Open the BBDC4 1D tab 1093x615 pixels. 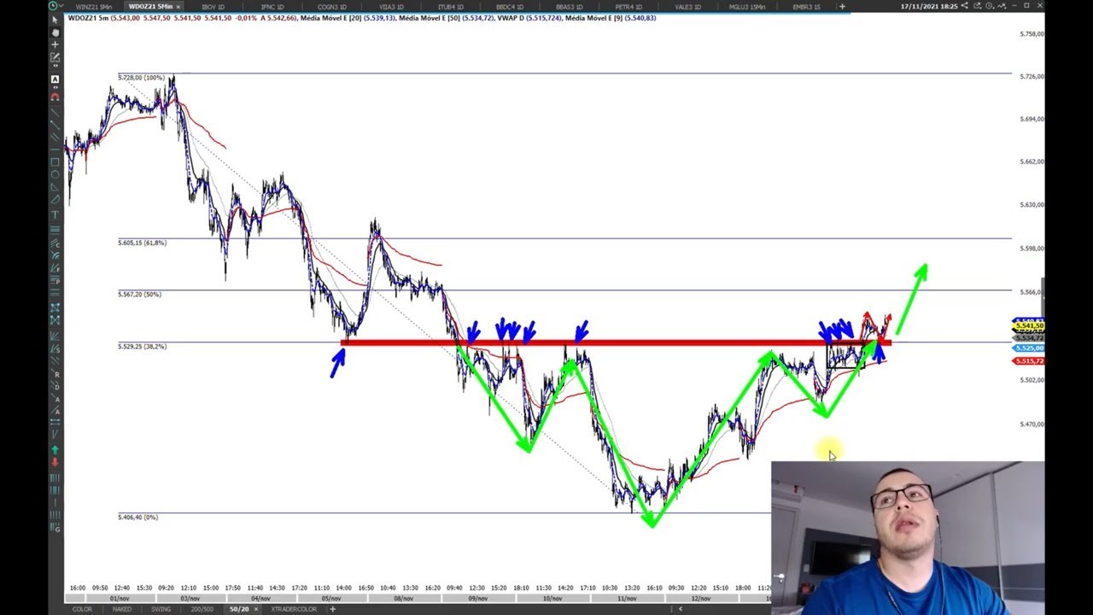510,7
